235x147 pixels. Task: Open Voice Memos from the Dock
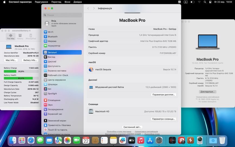(172, 141)
